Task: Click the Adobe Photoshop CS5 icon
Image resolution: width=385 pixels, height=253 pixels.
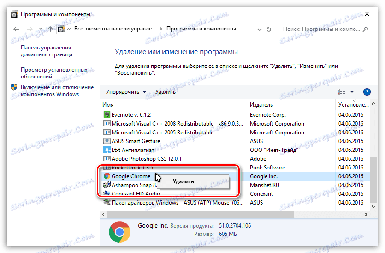Action: 107,158
